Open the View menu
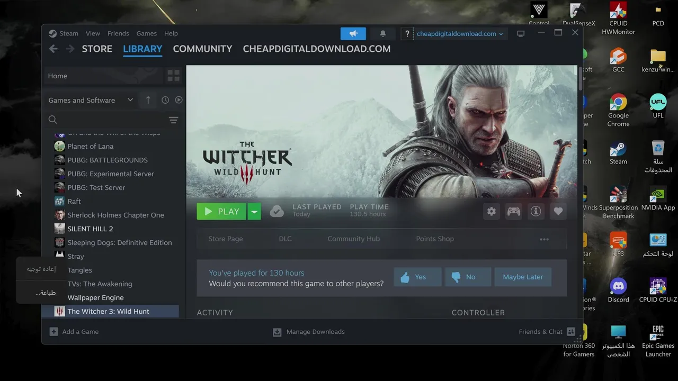Screen dimensions: 678x381 pyautogui.click(x=93, y=33)
